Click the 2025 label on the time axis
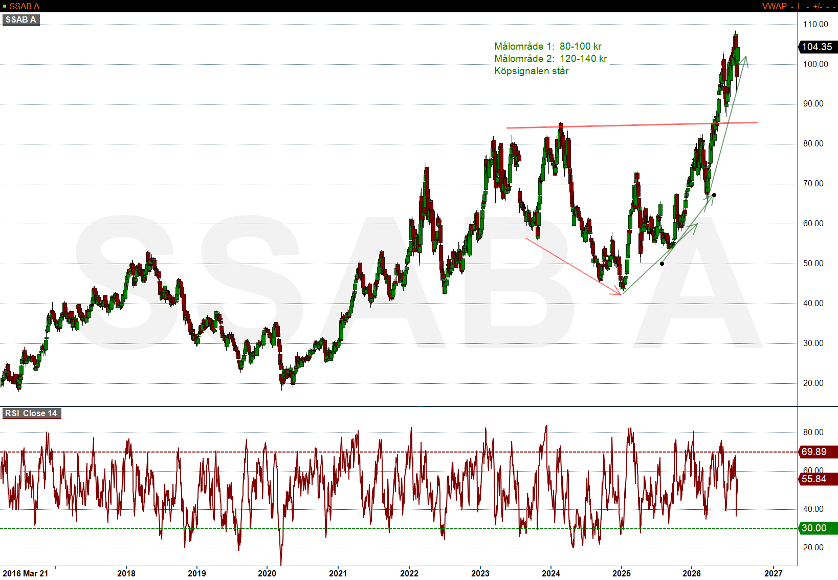The height and width of the screenshot is (580, 838). (x=622, y=573)
